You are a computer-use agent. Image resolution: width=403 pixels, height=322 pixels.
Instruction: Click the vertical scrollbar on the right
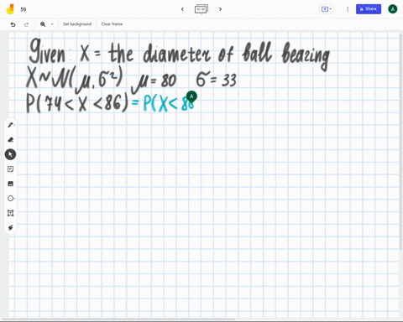[401, 143]
